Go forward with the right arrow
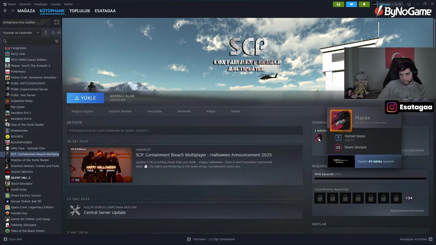This screenshot has width=436, height=245. (12, 11)
